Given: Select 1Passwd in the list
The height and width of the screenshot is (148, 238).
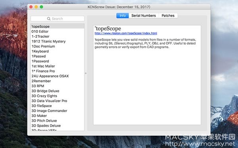Looking at the screenshot, I should click(x=58, y=56).
